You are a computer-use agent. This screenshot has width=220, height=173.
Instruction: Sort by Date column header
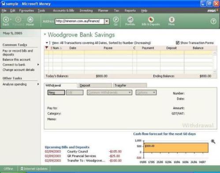click(x=73, y=48)
